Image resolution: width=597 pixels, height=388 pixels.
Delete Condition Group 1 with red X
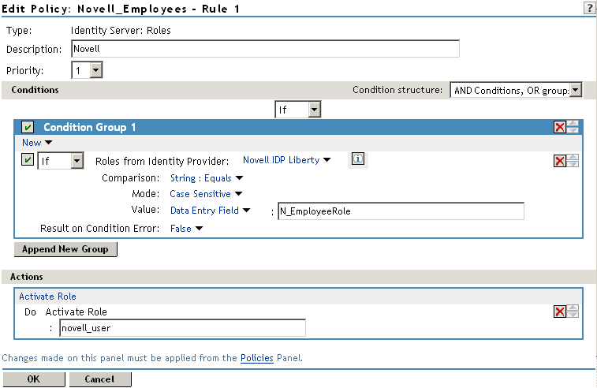(x=560, y=127)
